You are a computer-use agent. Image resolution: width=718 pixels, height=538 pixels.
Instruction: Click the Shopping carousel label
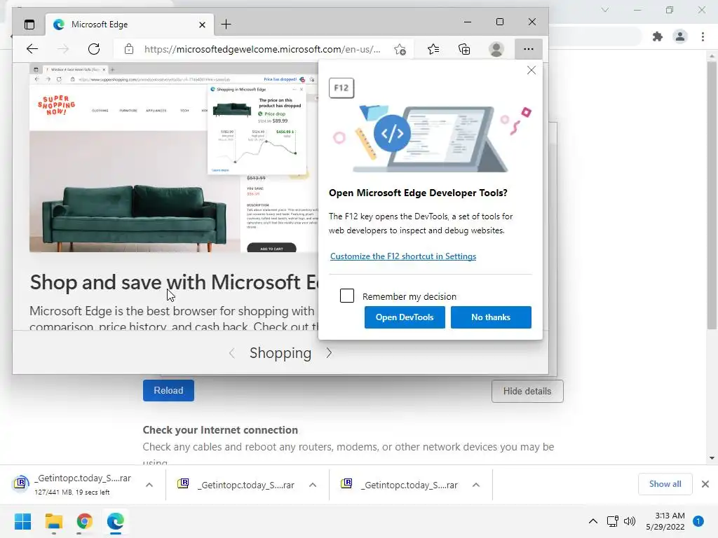pos(280,353)
